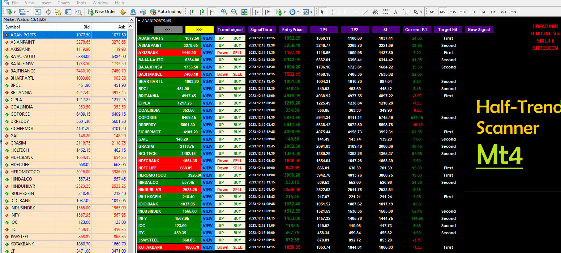
Task: Click the New Order button
Action: tap(102, 12)
